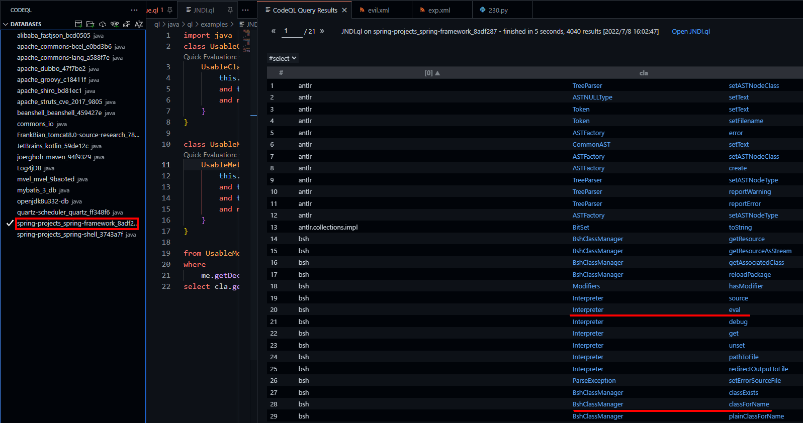Open Modifiers link in row 18

(x=586, y=286)
